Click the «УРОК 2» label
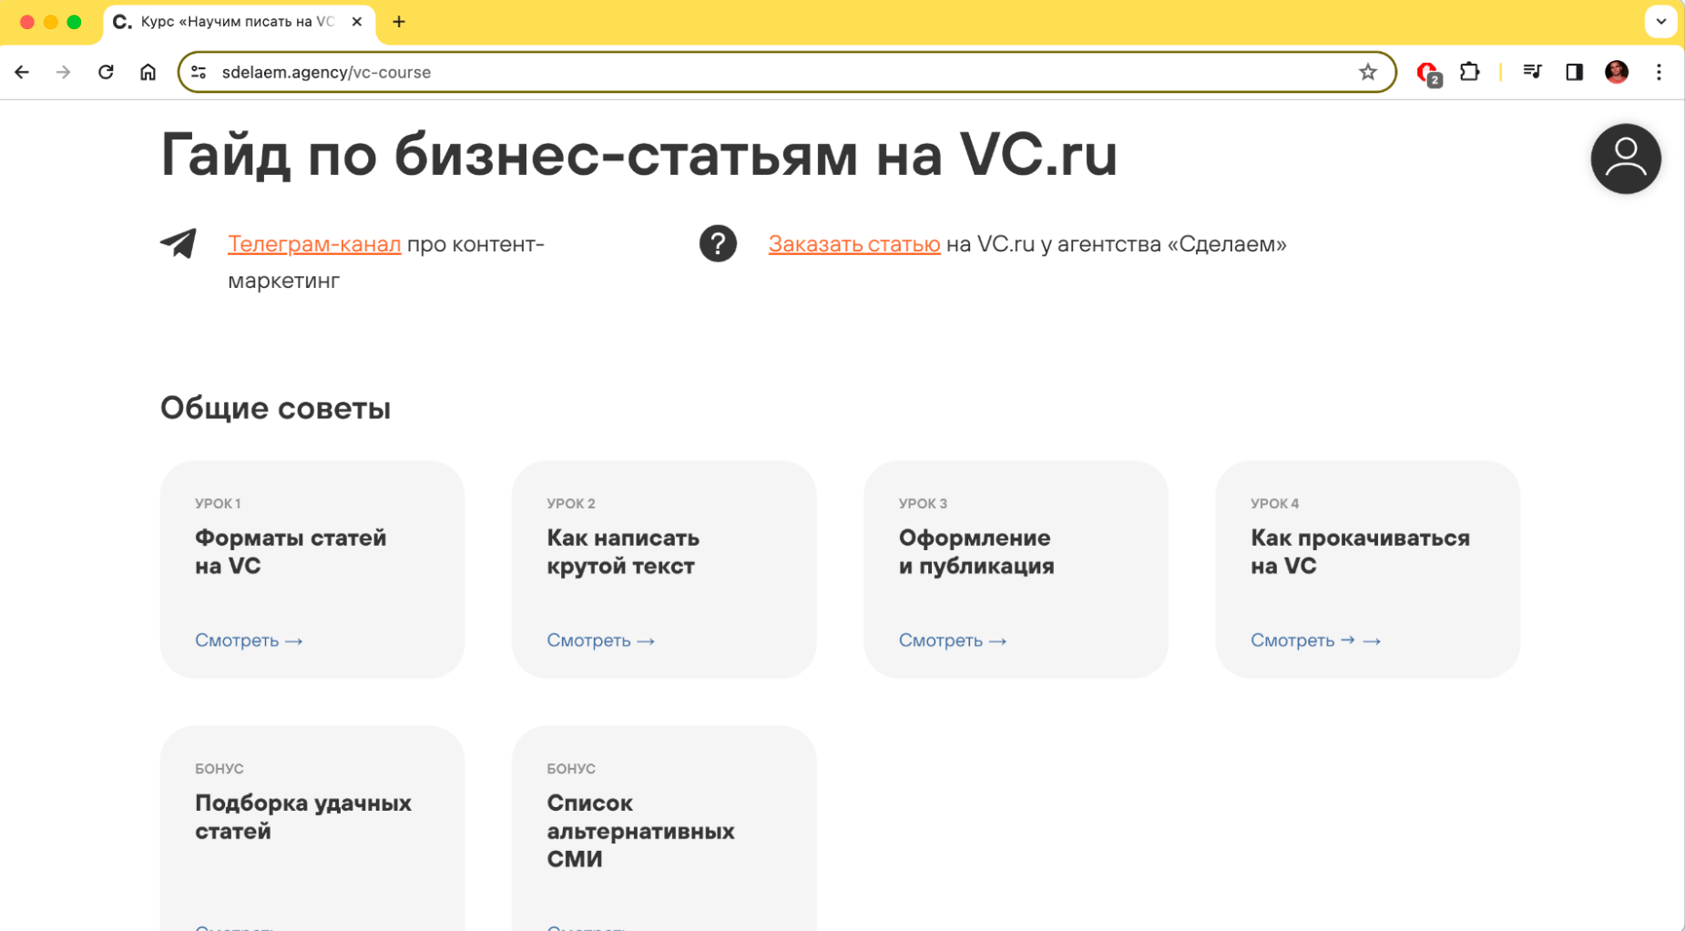The height and width of the screenshot is (931, 1685). coord(571,504)
